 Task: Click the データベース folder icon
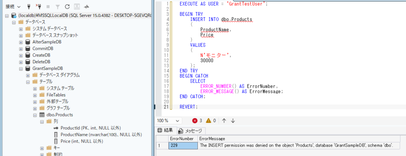click(21, 22)
